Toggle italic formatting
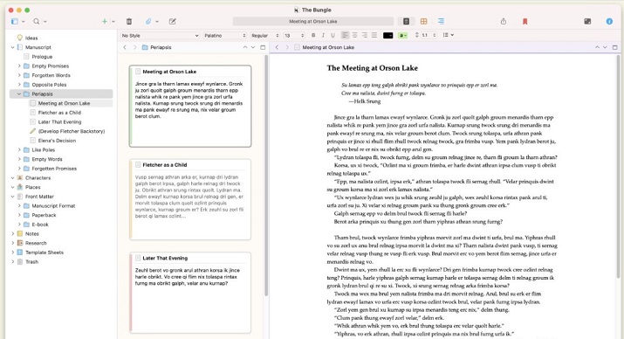The width and height of the screenshot is (624, 339). point(323,36)
